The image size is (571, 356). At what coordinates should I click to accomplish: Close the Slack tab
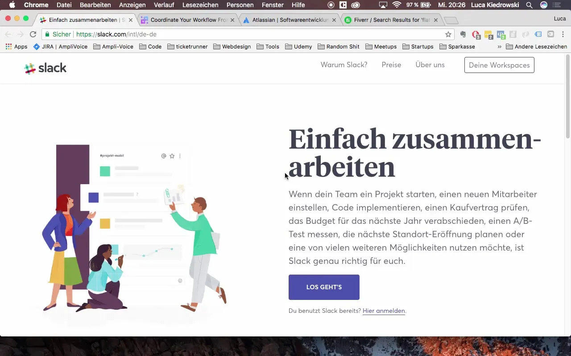(131, 20)
